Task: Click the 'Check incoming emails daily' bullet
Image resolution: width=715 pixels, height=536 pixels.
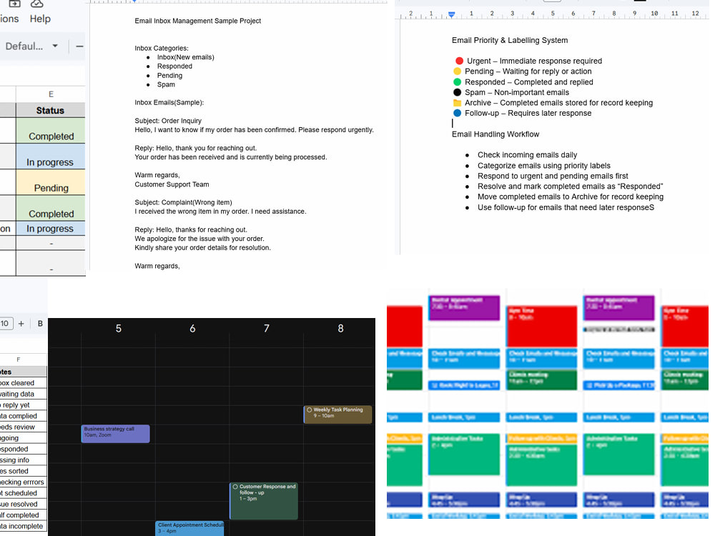Action: click(527, 155)
